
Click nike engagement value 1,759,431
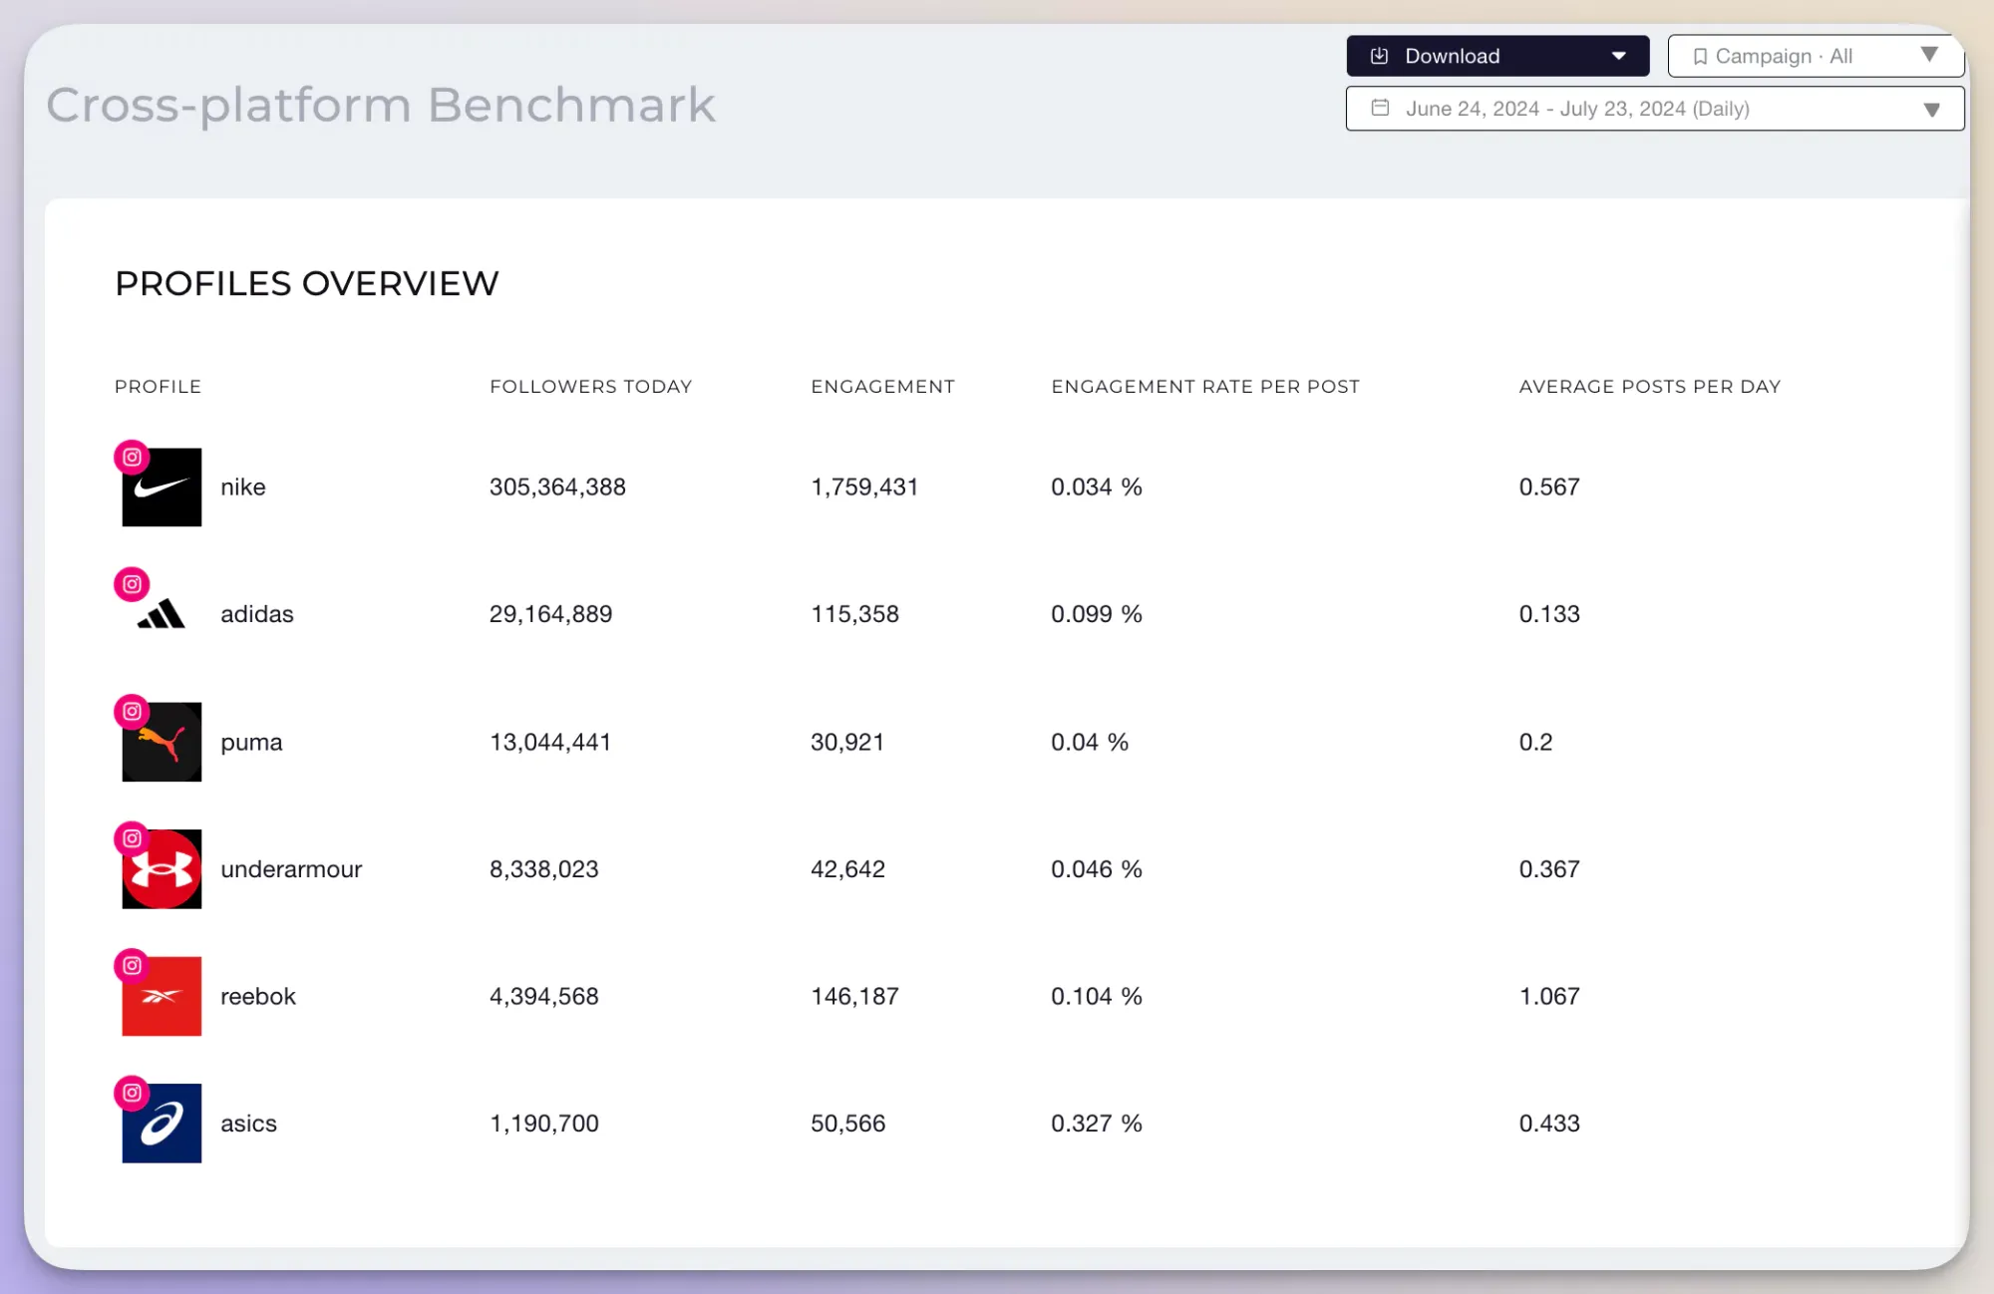pyautogui.click(x=864, y=487)
